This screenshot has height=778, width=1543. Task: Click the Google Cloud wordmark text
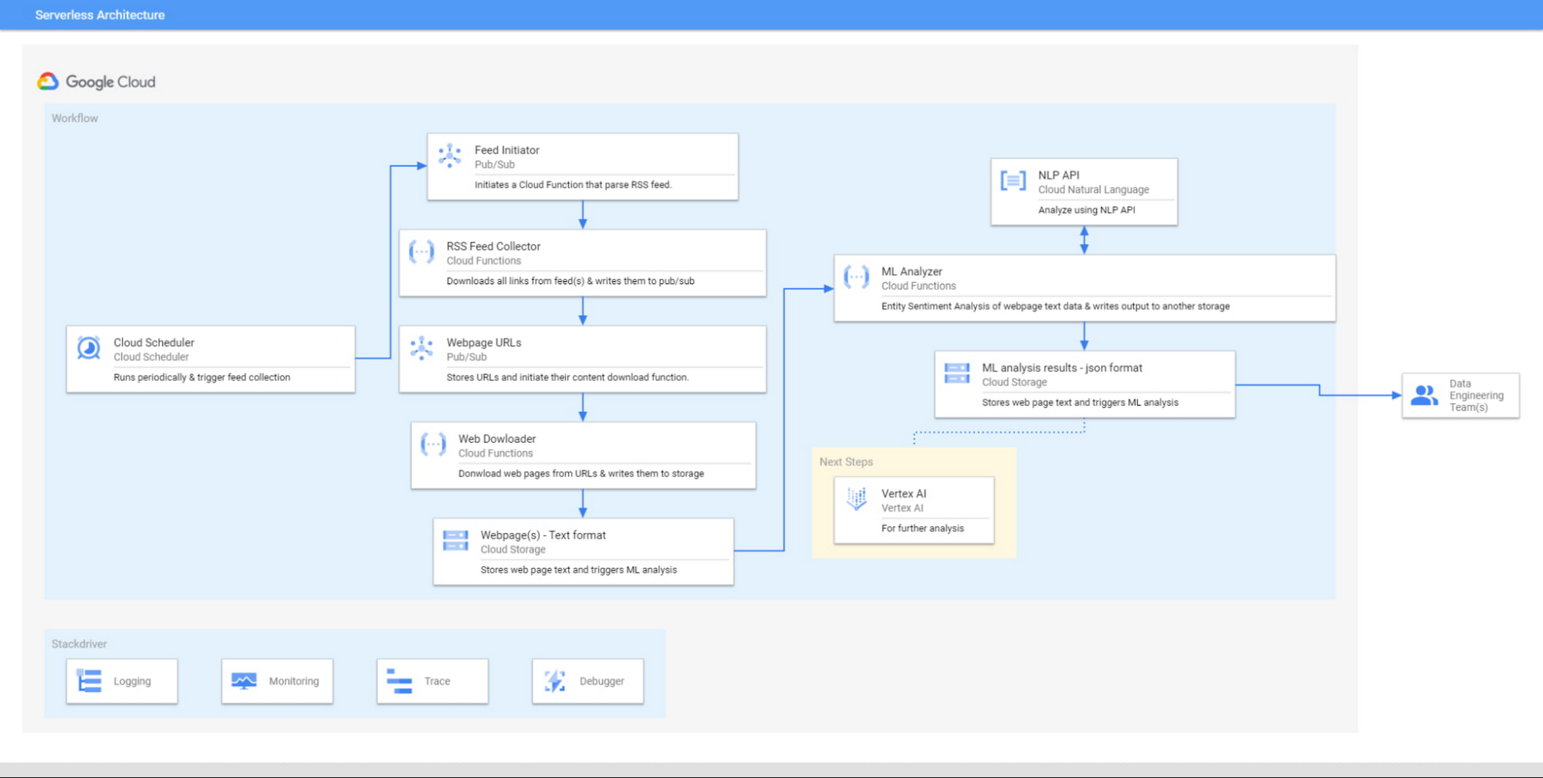point(111,82)
